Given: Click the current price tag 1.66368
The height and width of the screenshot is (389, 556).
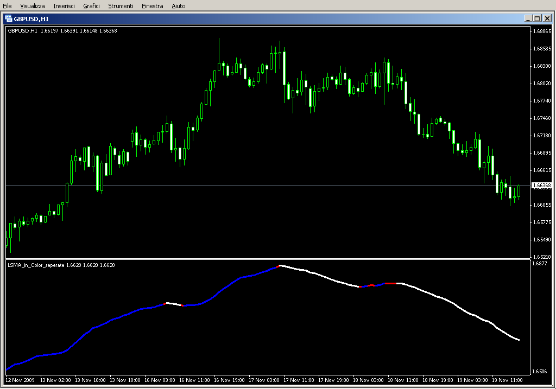Looking at the screenshot, I should (x=542, y=186).
